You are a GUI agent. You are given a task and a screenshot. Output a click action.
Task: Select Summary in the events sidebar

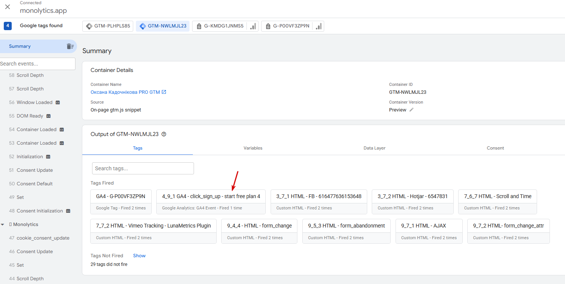38,46
